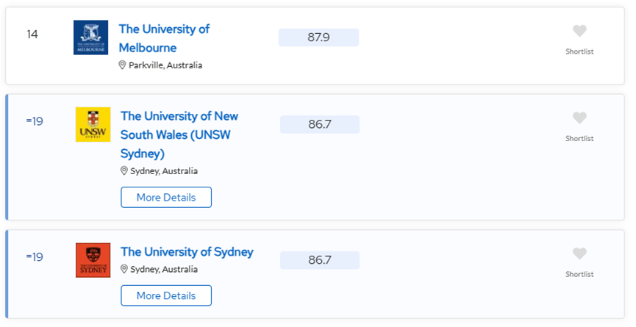Image resolution: width=636 pixels, height=327 pixels.
Task: Click the location pin under University of Sydney
Action: [x=124, y=269]
